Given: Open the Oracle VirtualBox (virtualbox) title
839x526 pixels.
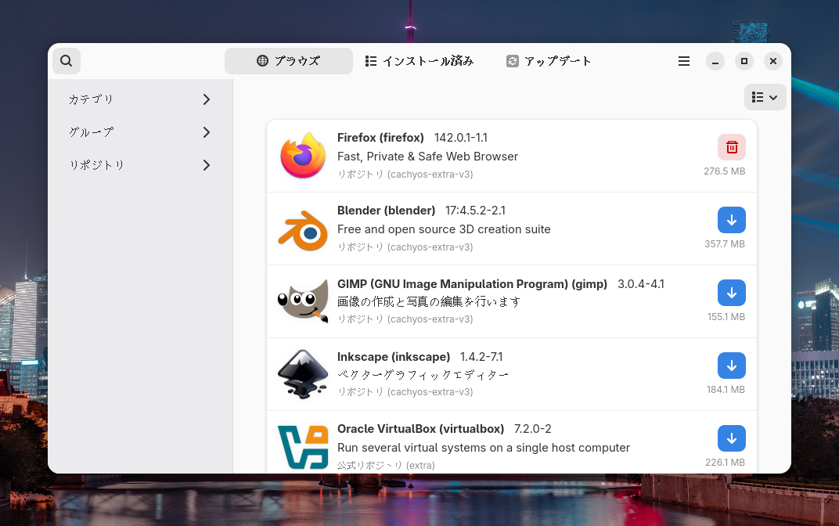Looking at the screenshot, I should 420,429.
